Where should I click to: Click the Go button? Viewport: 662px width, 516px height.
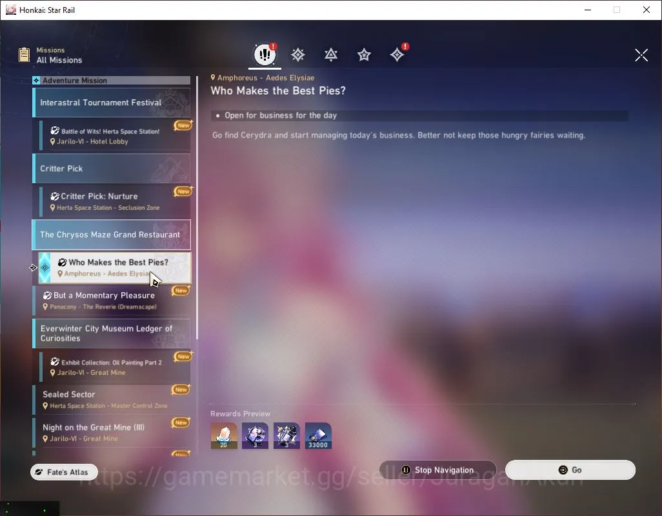coord(570,470)
